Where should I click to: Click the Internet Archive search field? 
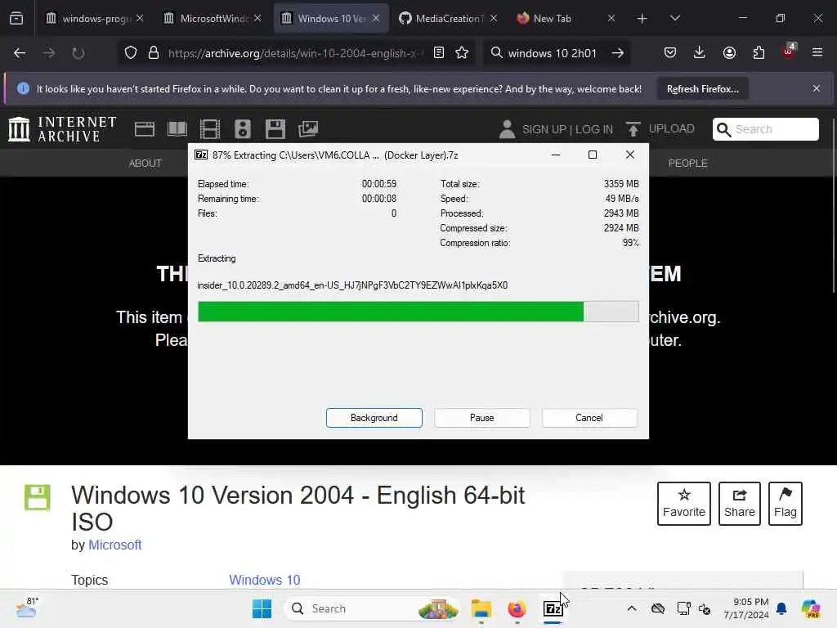click(765, 129)
